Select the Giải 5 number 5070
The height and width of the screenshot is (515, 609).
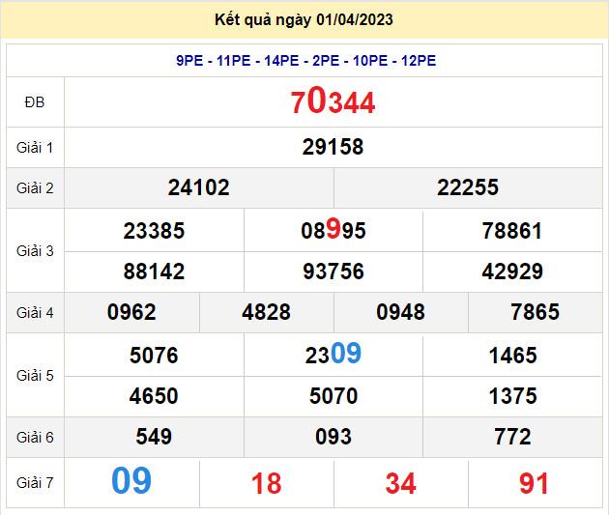click(x=333, y=396)
